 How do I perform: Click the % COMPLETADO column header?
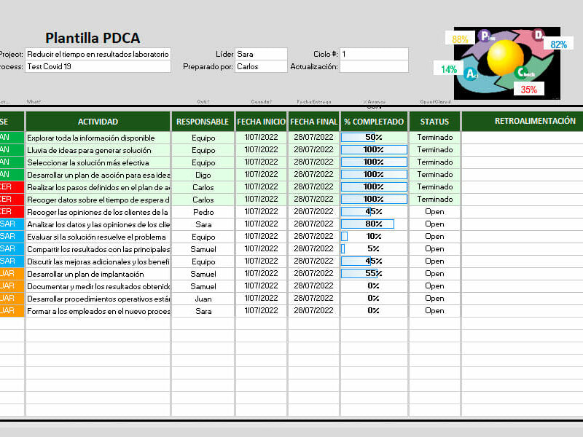(x=374, y=122)
